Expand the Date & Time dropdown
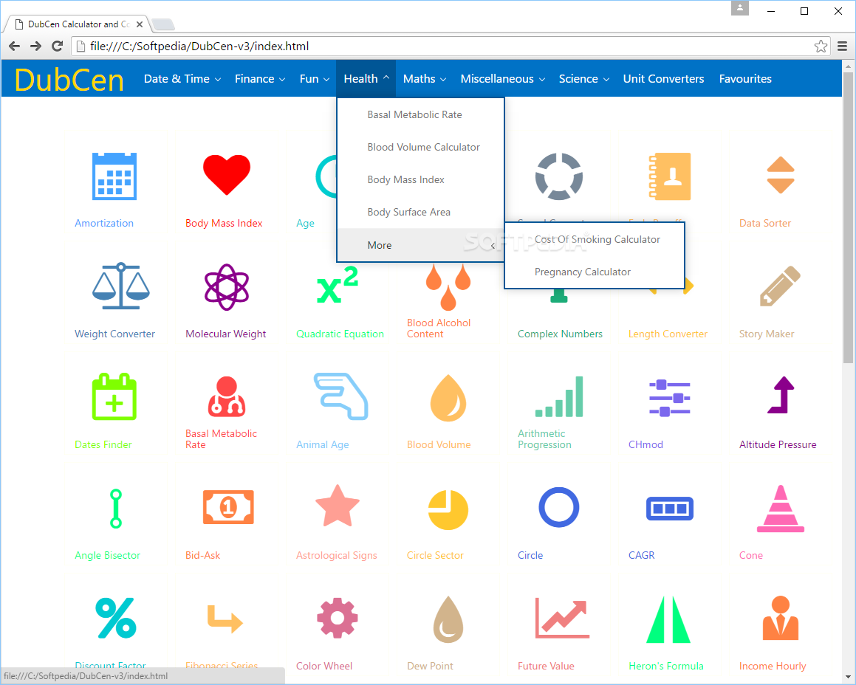The image size is (856, 685). tap(182, 78)
